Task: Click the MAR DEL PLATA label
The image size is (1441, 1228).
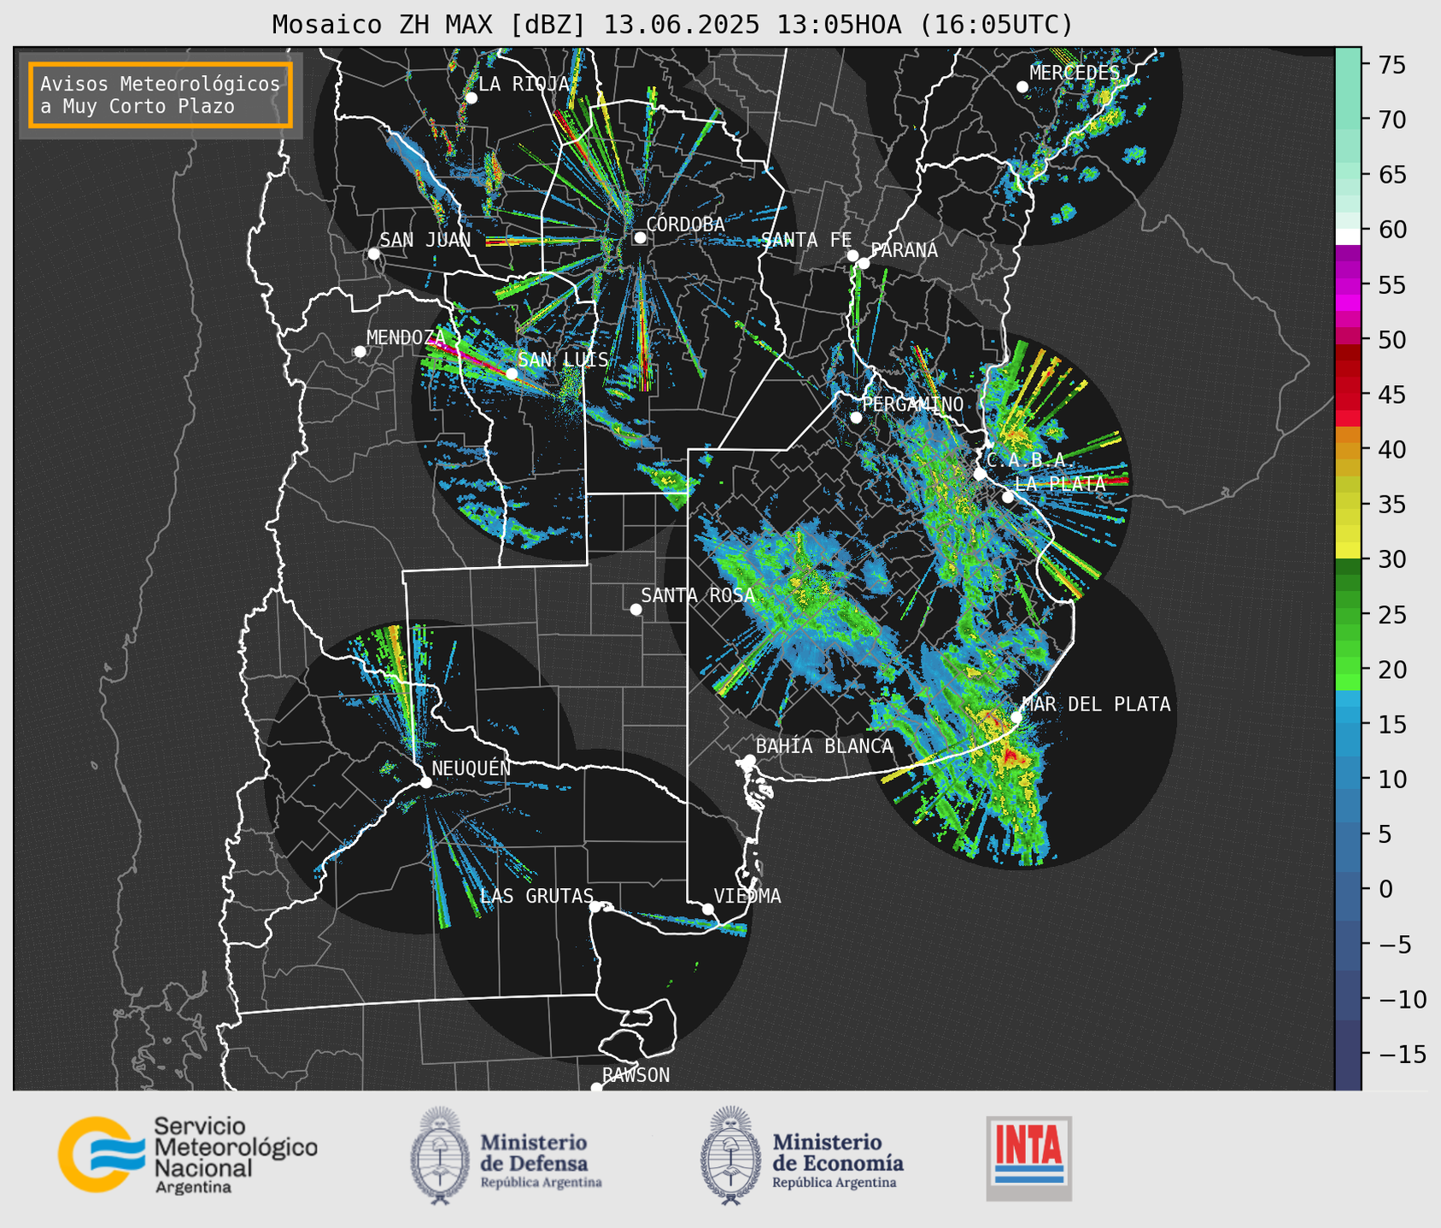Action: tap(1097, 704)
